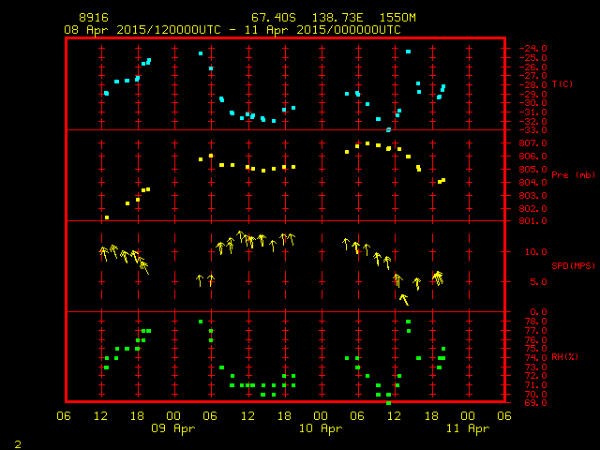Click the 78.0 humidity axis value

coord(535,321)
